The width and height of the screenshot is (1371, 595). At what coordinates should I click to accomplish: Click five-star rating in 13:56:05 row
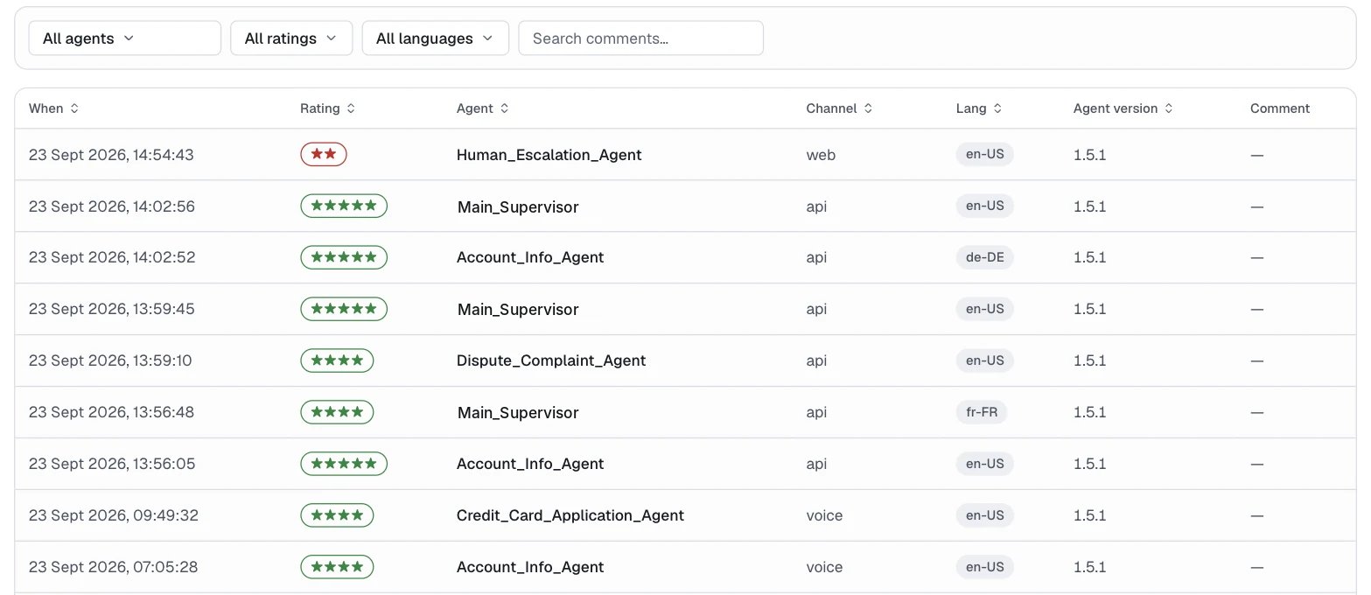click(344, 464)
